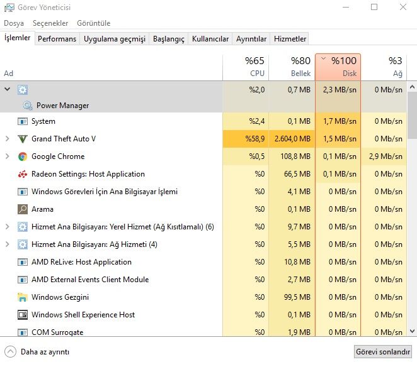Click the Grand Theft Auto V icon
417x367 pixels.
tap(23, 139)
